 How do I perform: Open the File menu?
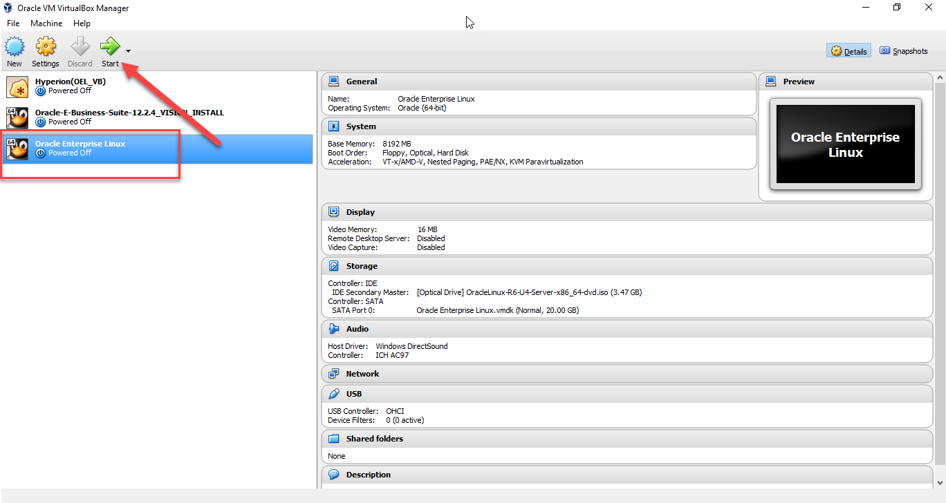coord(13,23)
